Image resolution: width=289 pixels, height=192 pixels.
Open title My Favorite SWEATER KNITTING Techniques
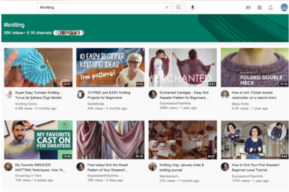(x=40, y=168)
